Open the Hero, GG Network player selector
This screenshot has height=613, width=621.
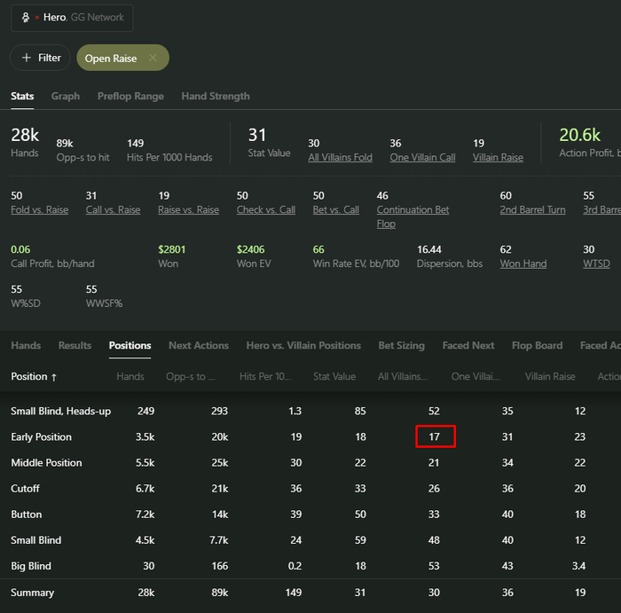coord(73,18)
